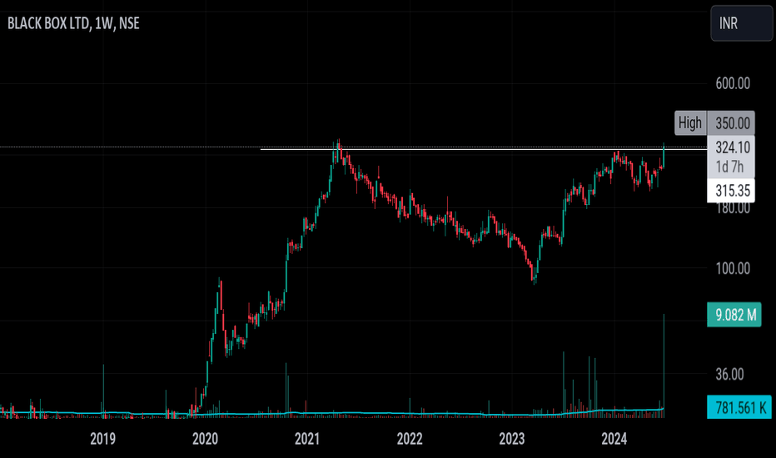Click the 36.00 price axis label
776x458 pixels.
[729, 375]
